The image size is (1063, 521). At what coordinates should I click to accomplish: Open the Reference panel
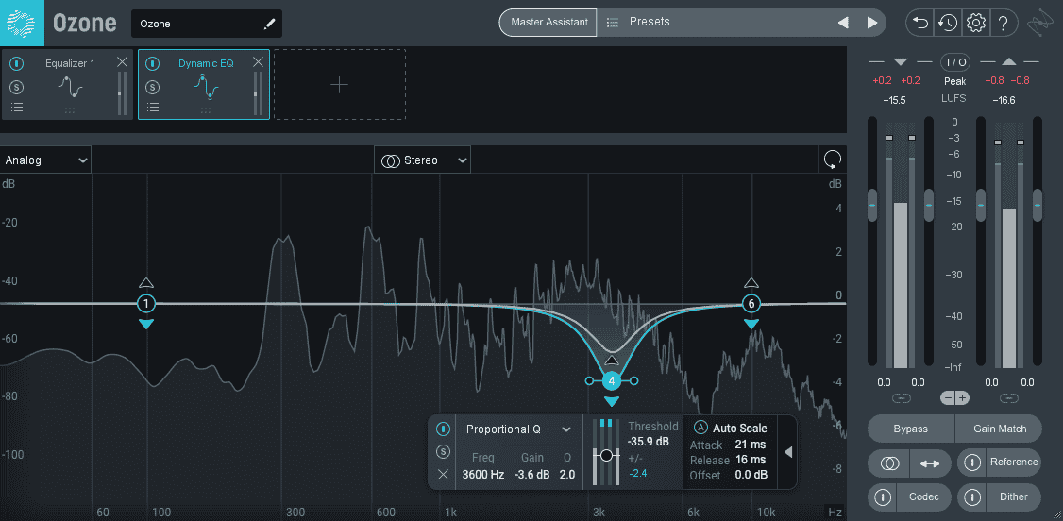click(x=1014, y=462)
